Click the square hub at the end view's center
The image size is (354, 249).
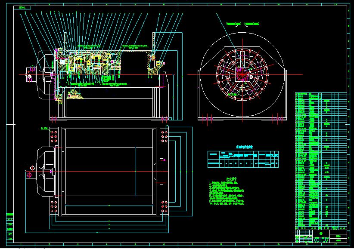click(242, 74)
